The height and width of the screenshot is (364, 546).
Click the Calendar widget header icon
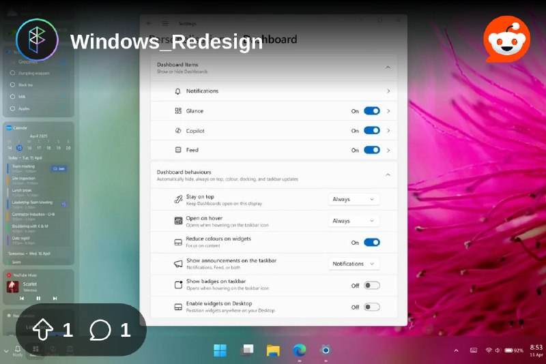(x=9, y=128)
